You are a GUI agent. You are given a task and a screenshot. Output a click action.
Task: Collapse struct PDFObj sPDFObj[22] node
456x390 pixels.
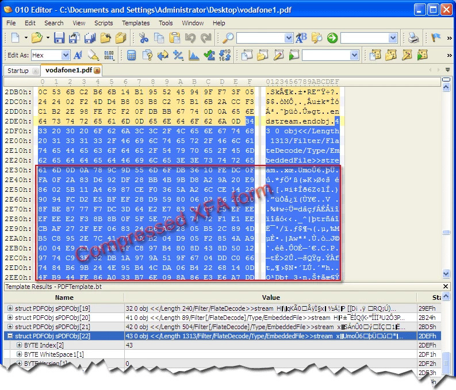click(10, 336)
